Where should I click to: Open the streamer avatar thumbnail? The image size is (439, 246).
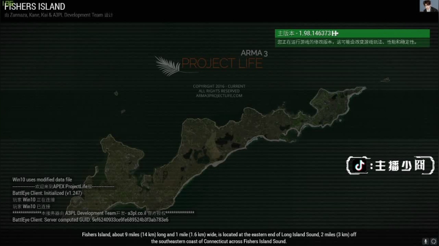tap(429, 6)
